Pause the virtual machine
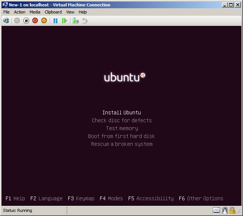Viewport: 243px width, 216px height. (x=55, y=21)
